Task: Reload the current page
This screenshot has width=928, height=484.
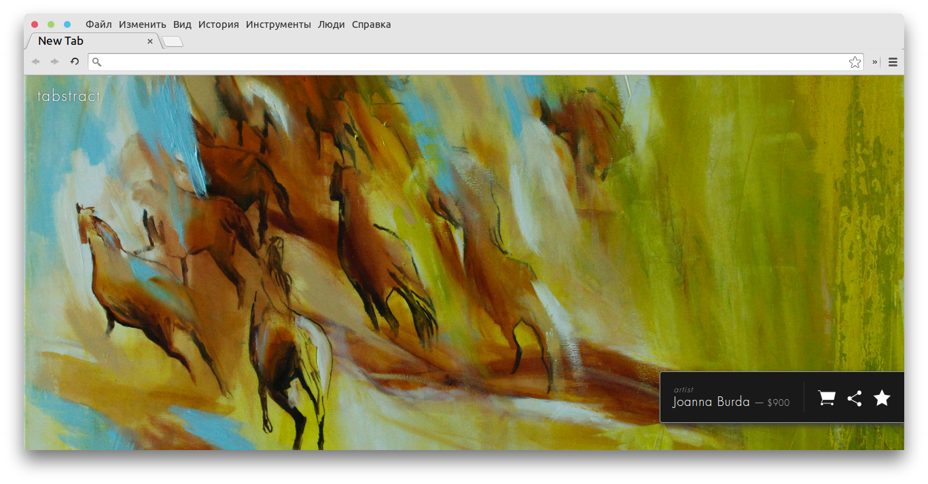Action: tap(75, 62)
